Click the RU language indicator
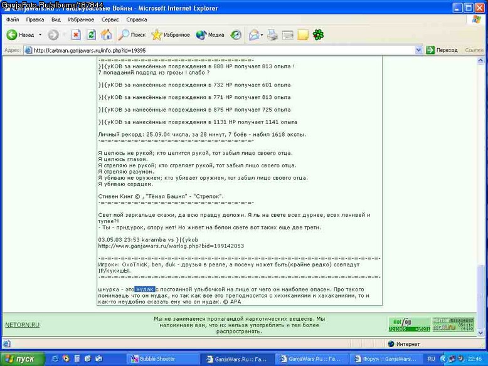Viewport: 488px width, 366px height. pyautogui.click(x=431, y=359)
